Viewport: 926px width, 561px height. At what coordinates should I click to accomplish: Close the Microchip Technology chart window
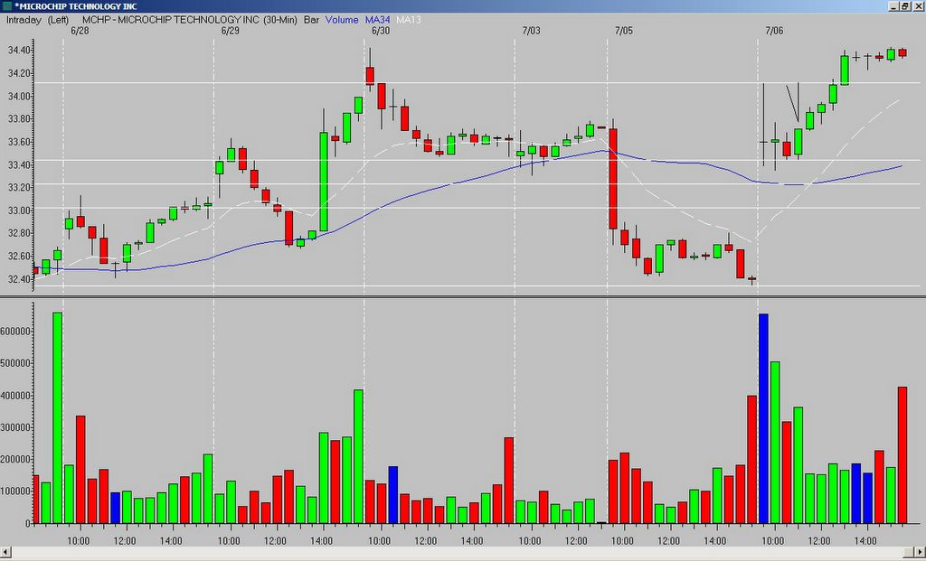(917, 6)
